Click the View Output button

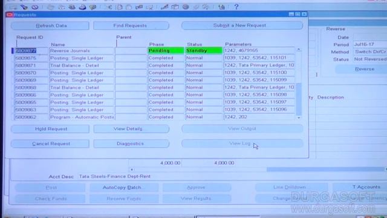(242, 129)
